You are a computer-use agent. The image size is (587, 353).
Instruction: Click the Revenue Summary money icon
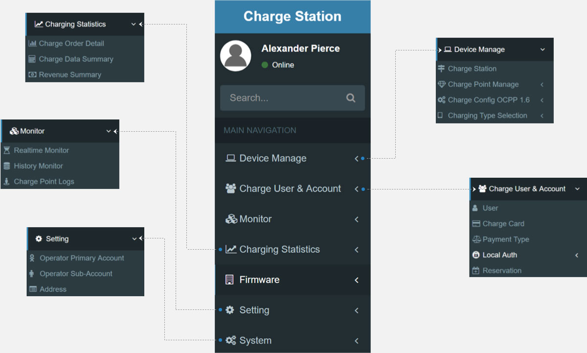click(32, 75)
